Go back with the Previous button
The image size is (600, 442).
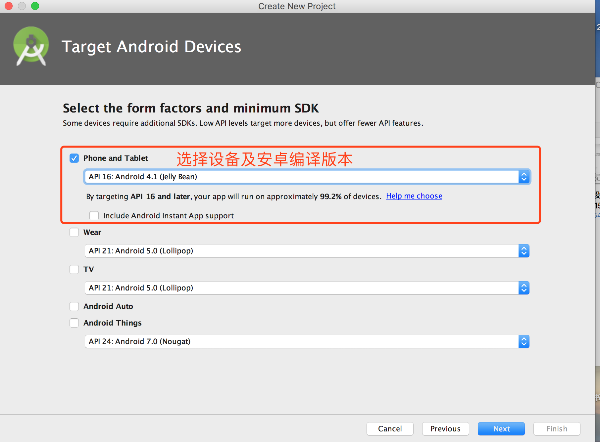click(x=446, y=429)
